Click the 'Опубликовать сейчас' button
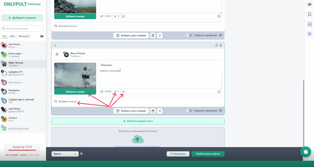The width and height of the screenshot is (314, 167). 208,154
